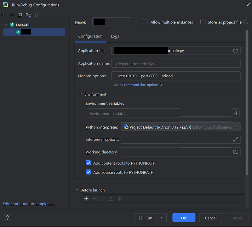Open Uvicorn command line options documentation

click(x=141, y=85)
